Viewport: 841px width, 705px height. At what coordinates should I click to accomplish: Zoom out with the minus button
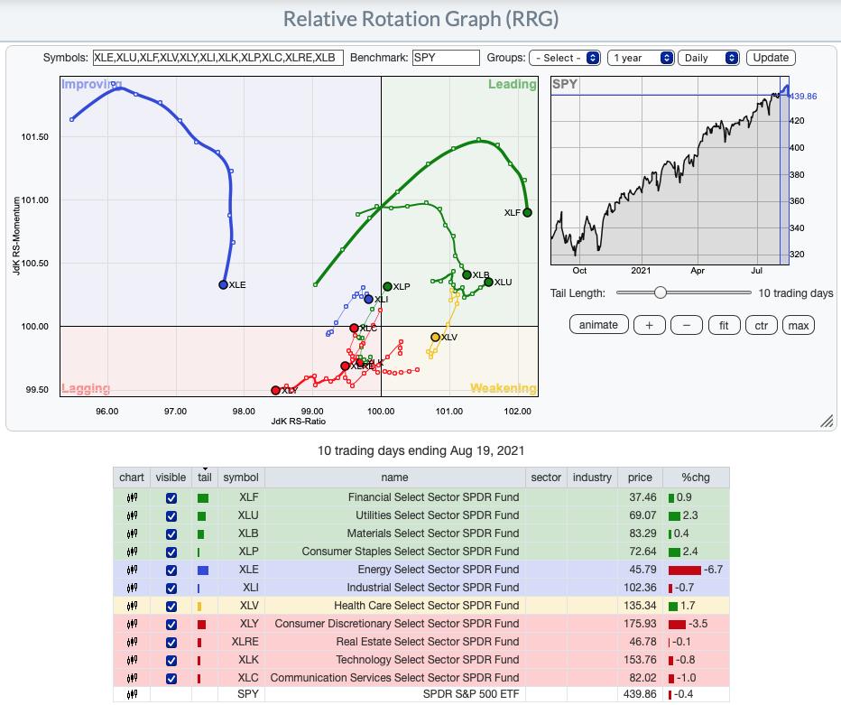point(687,325)
